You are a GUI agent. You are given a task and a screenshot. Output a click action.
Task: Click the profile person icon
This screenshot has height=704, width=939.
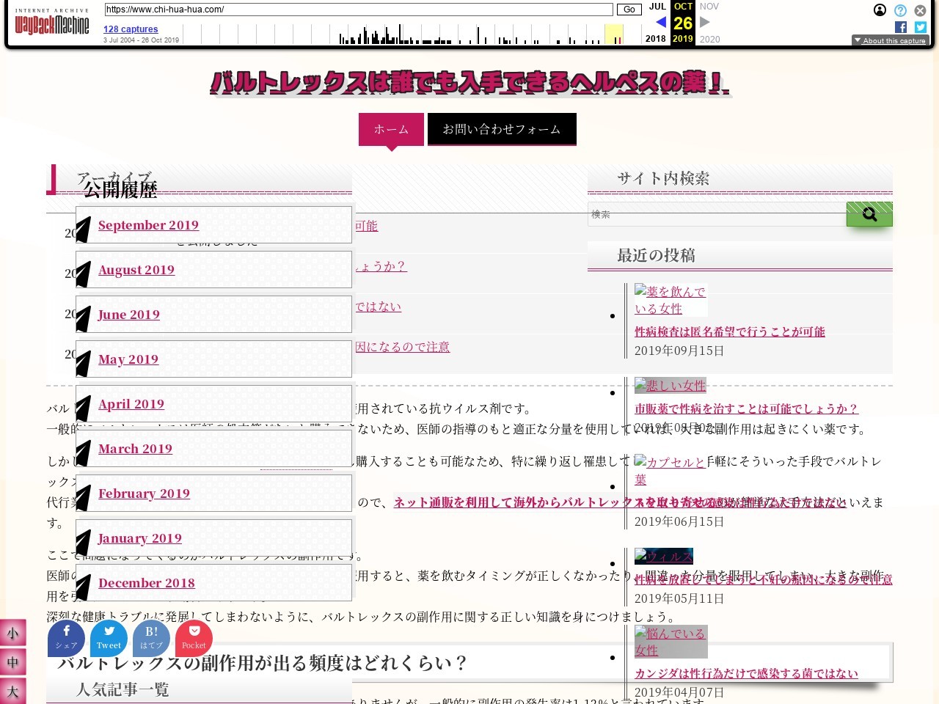[880, 10]
